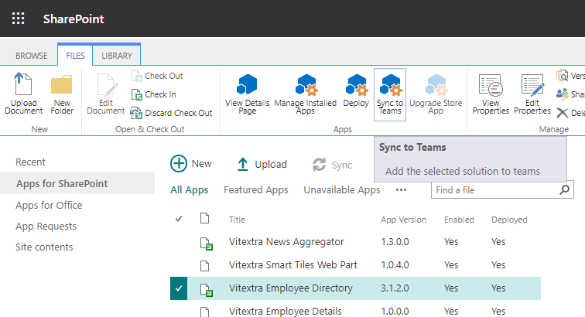Click the Vitextra News Aggregator file icon

coord(207,244)
